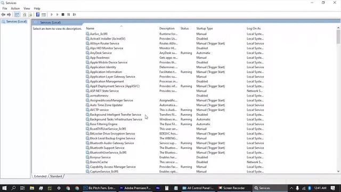Click the Pause Service toolbar icon
This screenshot has height=192, width=341.
click(x=69, y=14)
